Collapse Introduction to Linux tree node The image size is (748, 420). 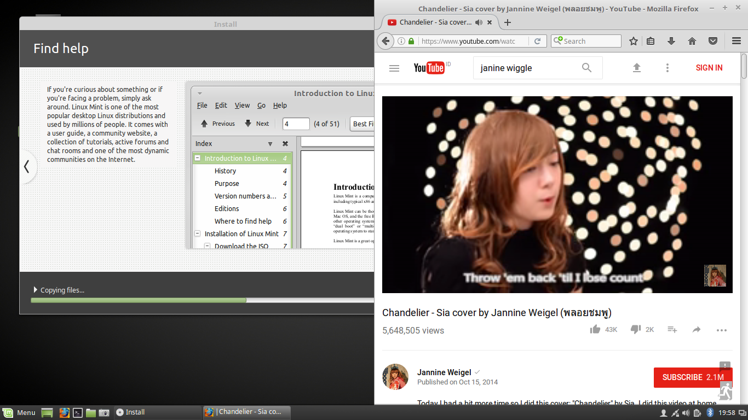click(198, 158)
